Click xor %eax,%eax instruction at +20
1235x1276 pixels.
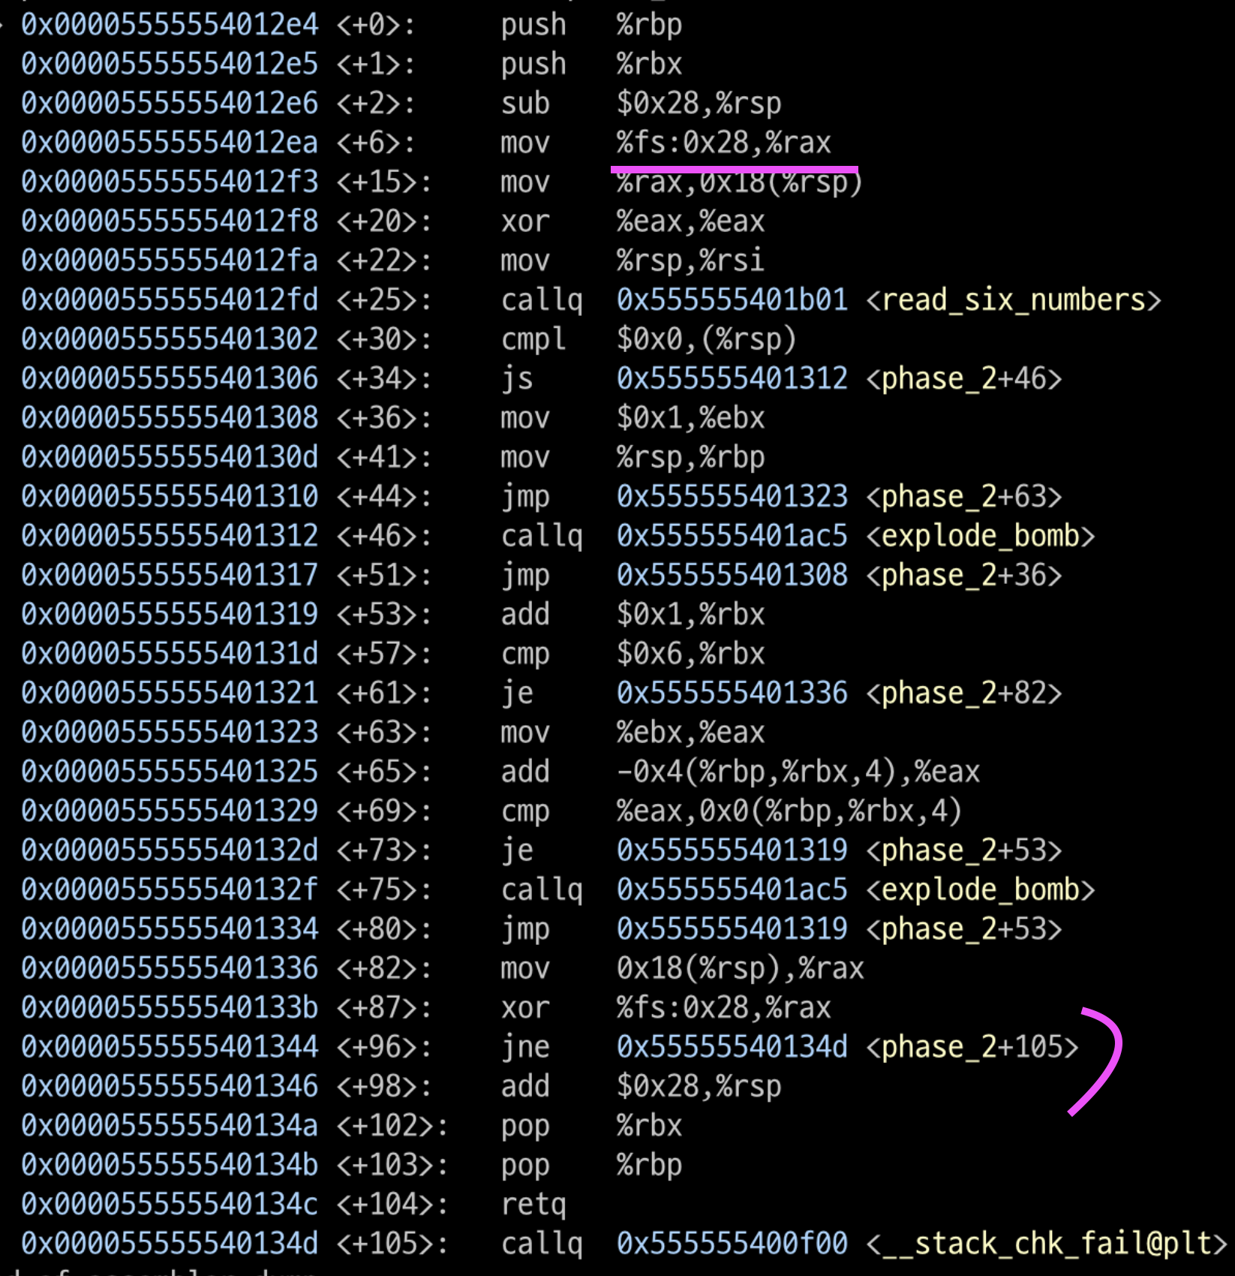633,221
